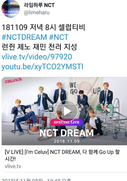Viewport: 127px width, 181px height.
Task: Open the #NCTDREAM hashtag
Action: coord(24,37)
